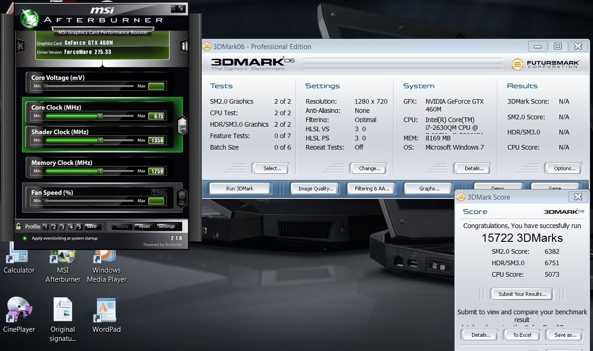Open Windows Media Player desktop icon
This screenshot has width=593, height=351.
point(106,257)
